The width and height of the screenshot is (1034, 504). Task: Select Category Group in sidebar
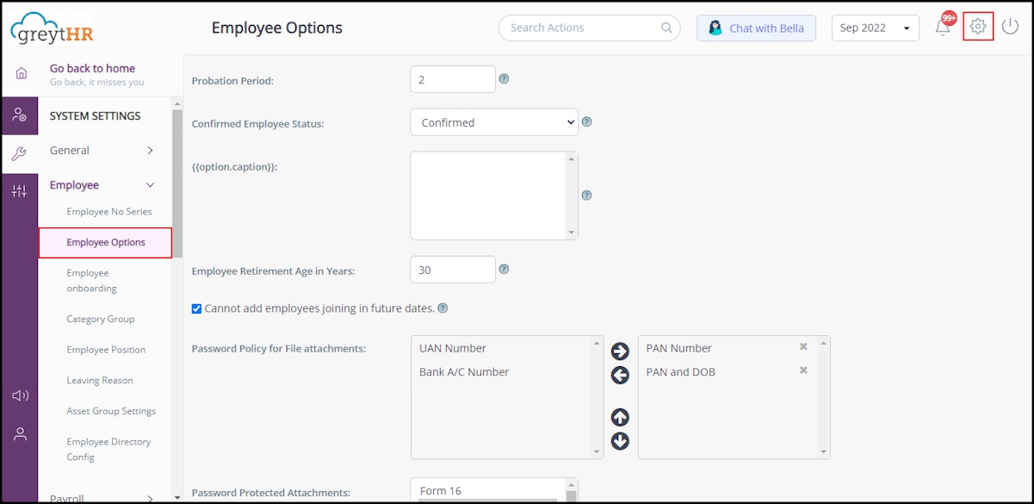point(100,319)
